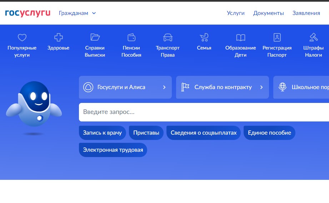
Task: Click the Здоровье category label
Action: pos(58,48)
